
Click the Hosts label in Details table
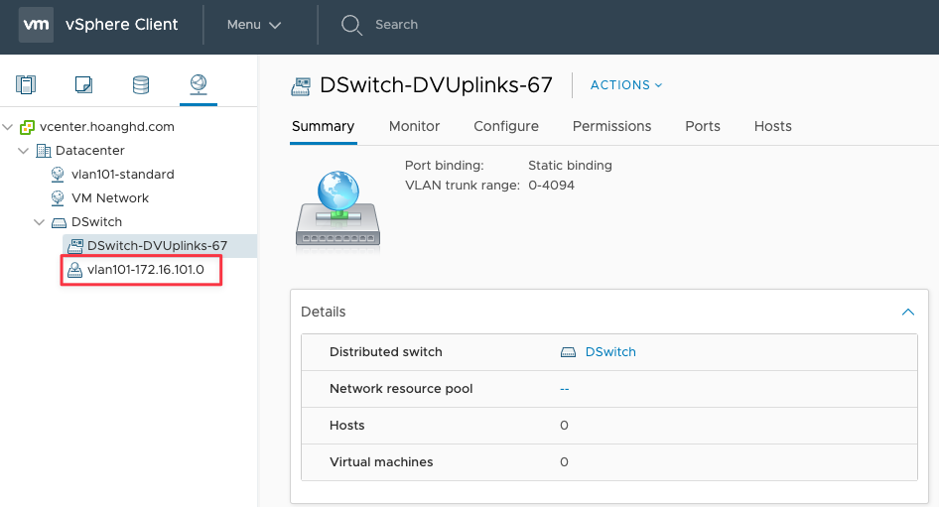346,426
